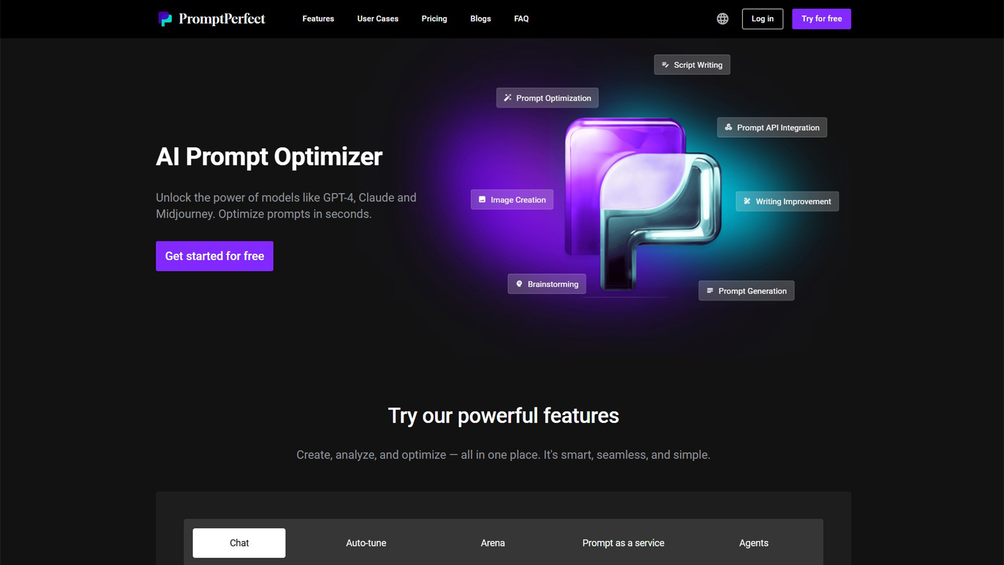
Task: Go to Pricing page
Action: pyautogui.click(x=434, y=19)
